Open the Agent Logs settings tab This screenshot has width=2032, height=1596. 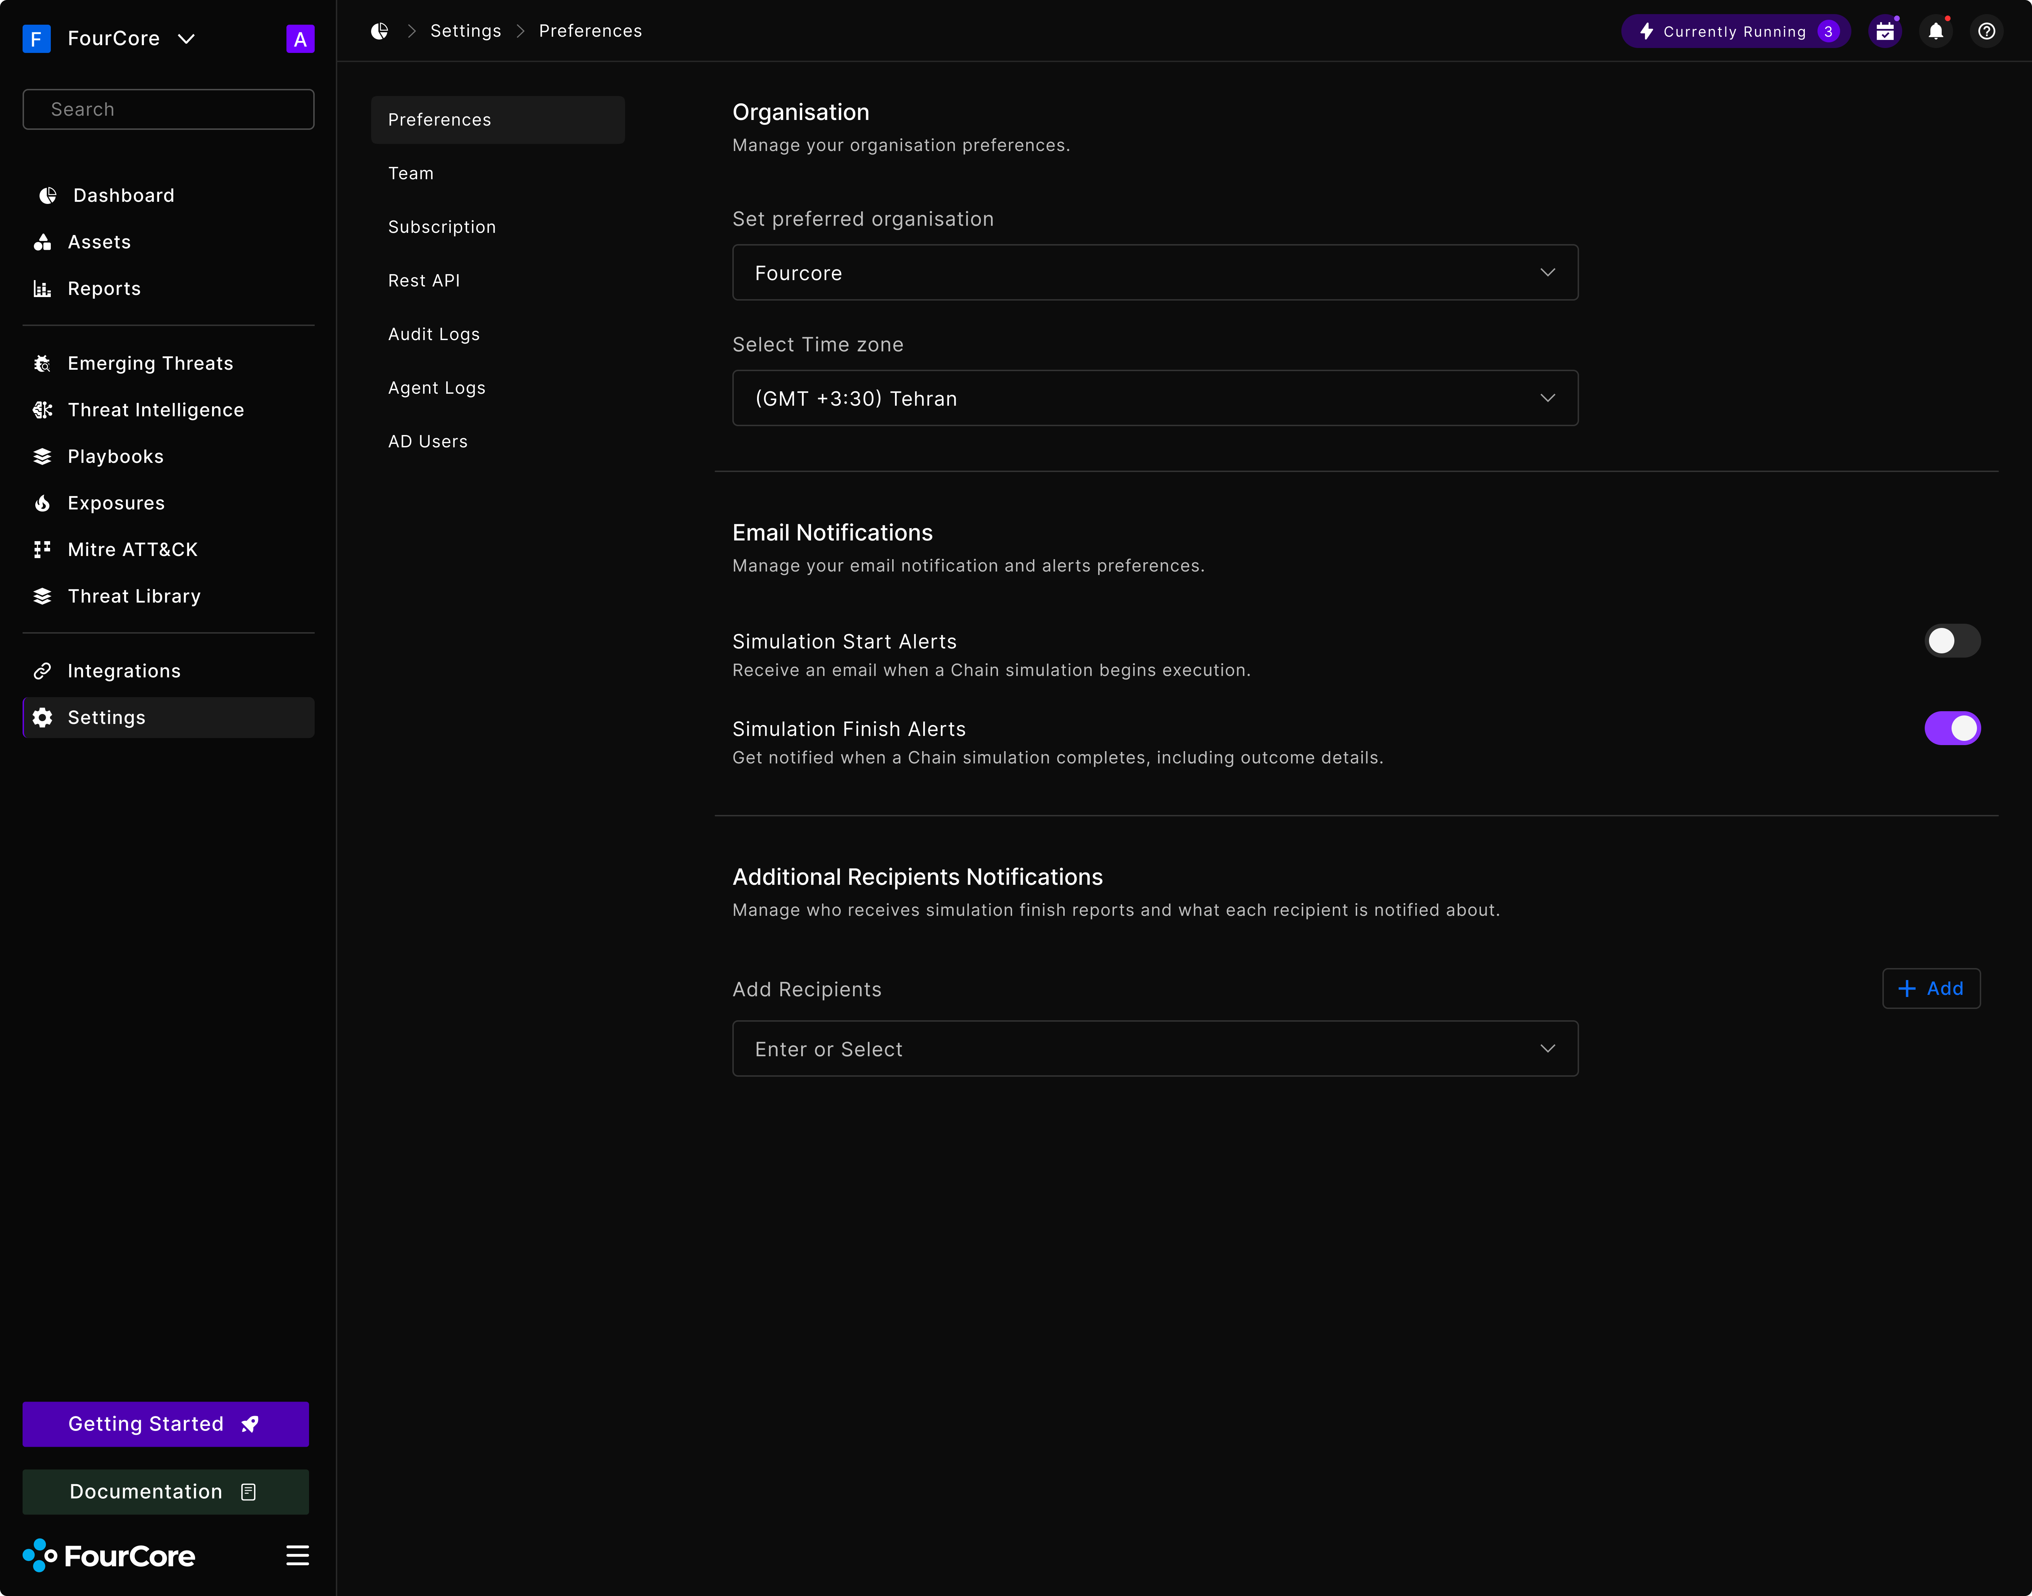click(x=498, y=388)
